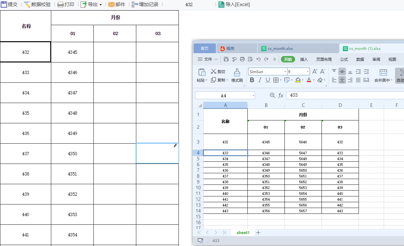The image size is (404, 246).
Task: Click the increase indent icon
Action: (x=366, y=71)
